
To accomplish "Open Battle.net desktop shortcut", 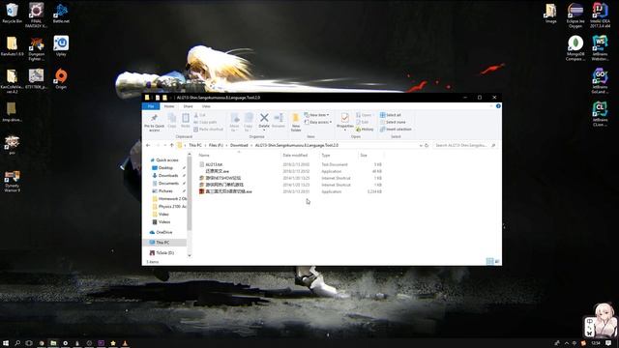I will pos(61,13).
